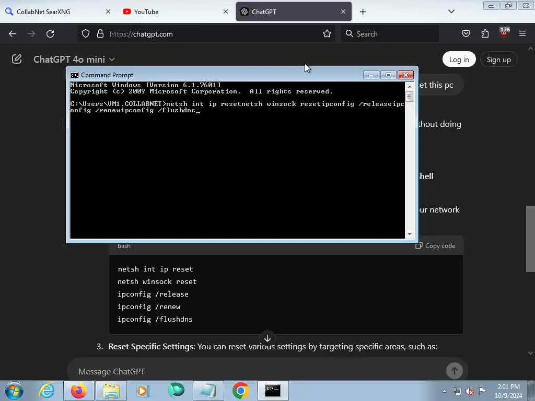Open Windows Media Player from taskbar
Viewport: 535px width, 401px height.
pyautogui.click(x=143, y=391)
